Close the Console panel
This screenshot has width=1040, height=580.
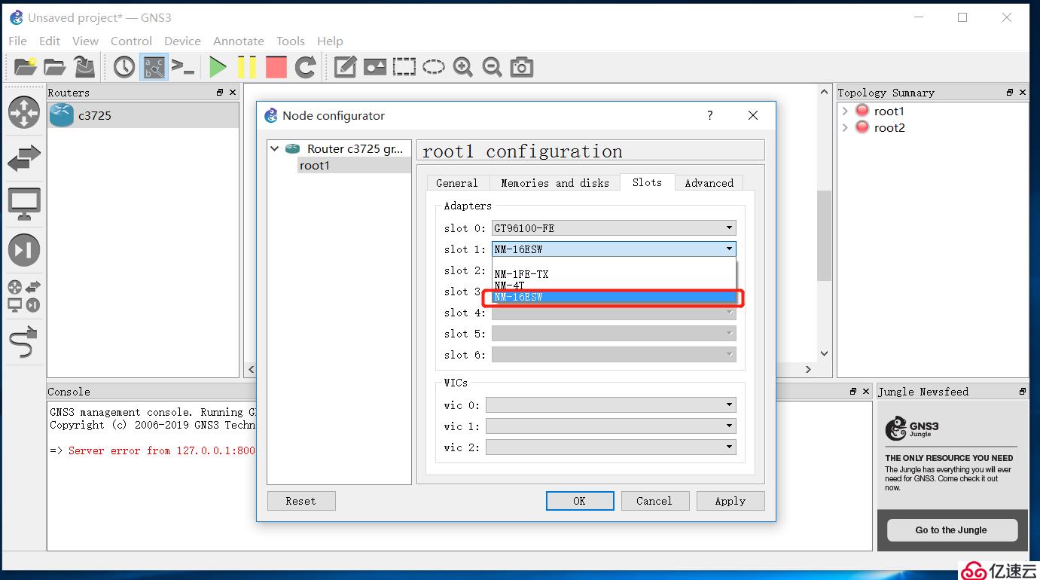click(865, 392)
